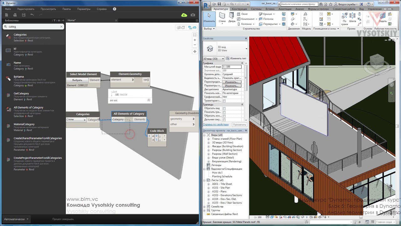Switch to the Конструкция ribbon tab
401x226 pixels.
(239, 9)
